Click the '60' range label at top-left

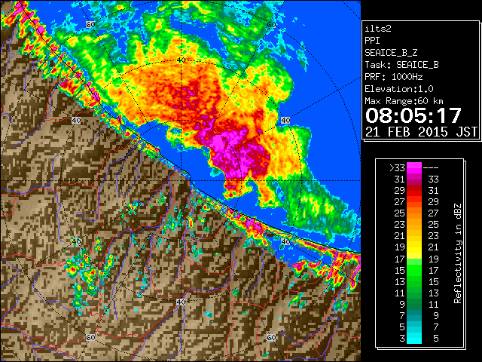(90, 24)
